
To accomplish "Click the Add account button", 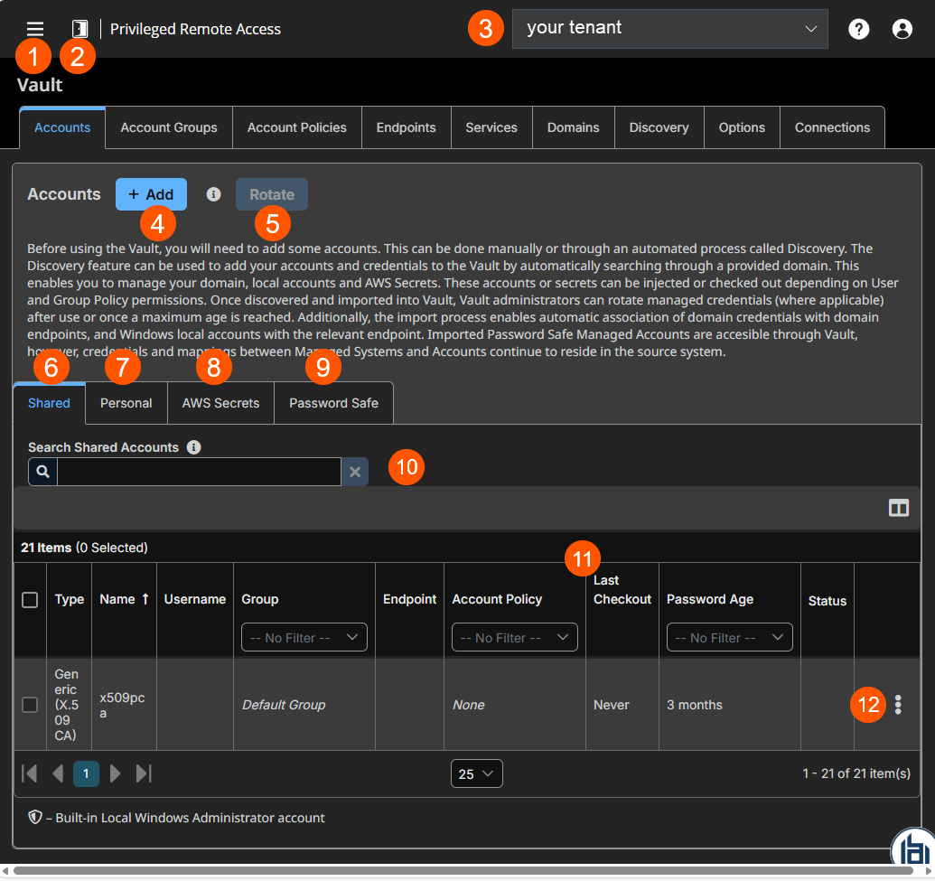I will (x=151, y=194).
